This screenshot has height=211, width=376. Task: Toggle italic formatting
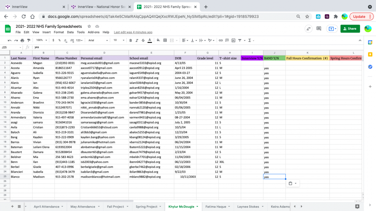[137, 40]
